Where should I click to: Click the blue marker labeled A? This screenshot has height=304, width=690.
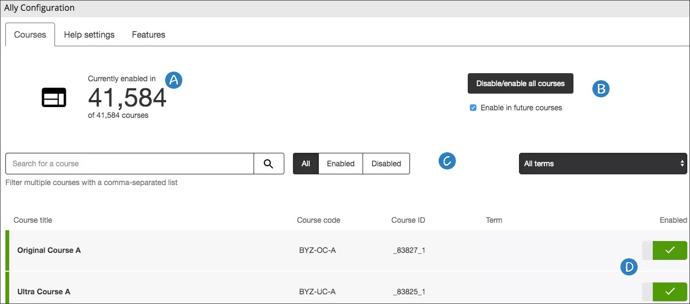[174, 80]
